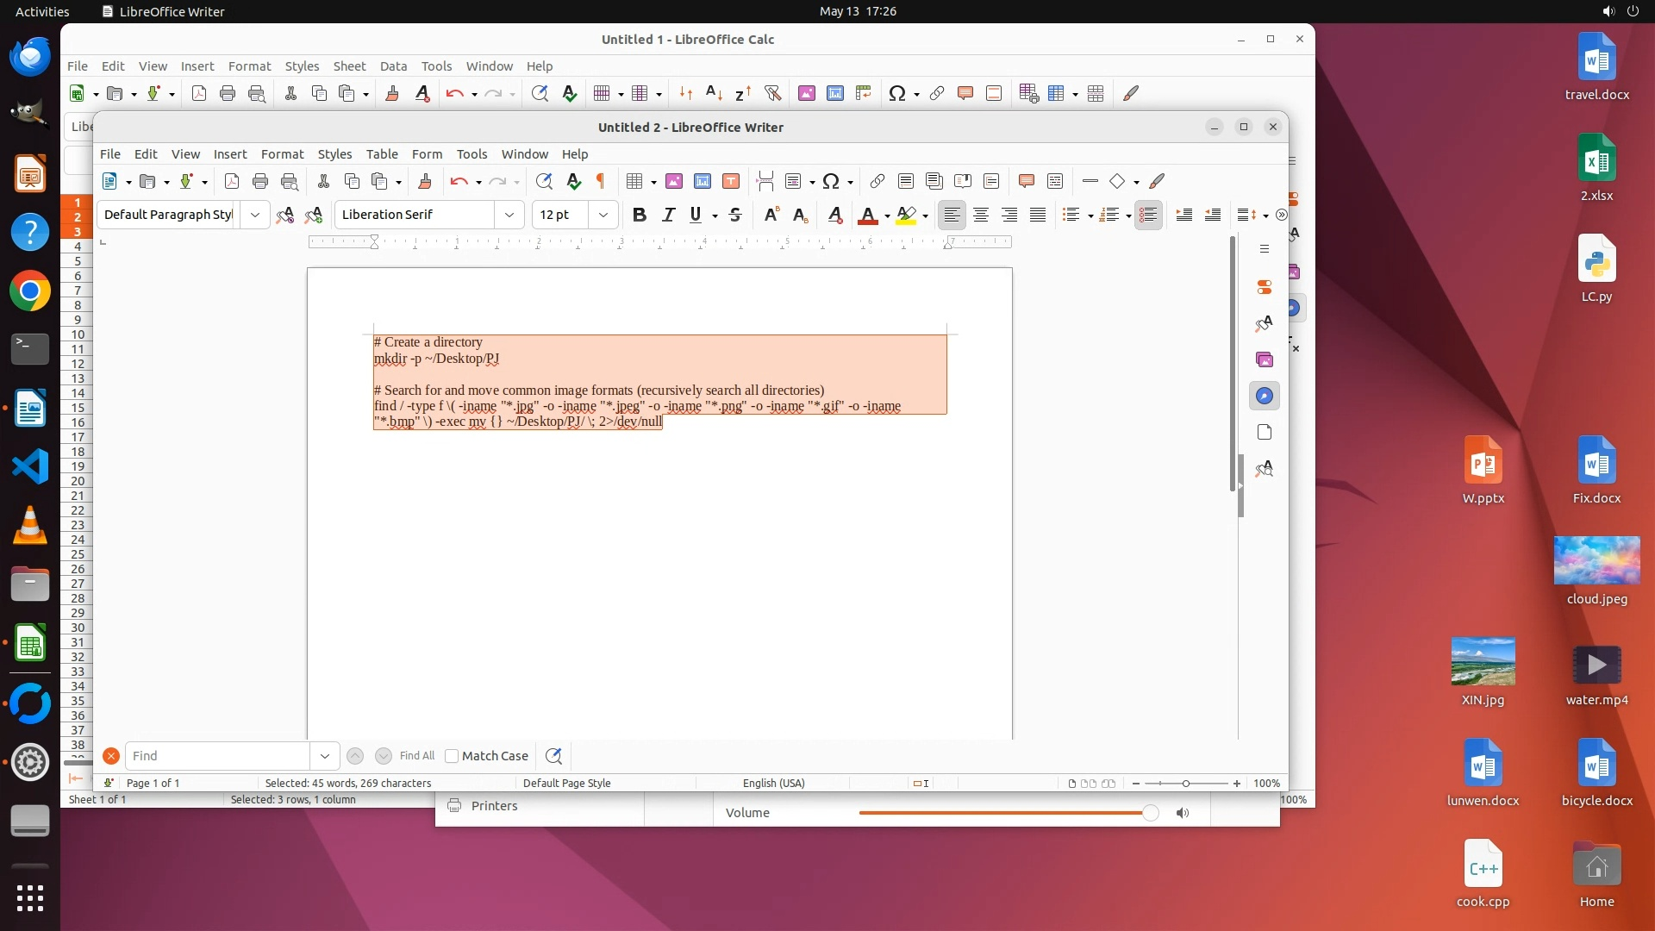Viewport: 1655px width, 931px height.
Task: Expand the Default Paragraph Style dropdown
Action: (x=255, y=215)
